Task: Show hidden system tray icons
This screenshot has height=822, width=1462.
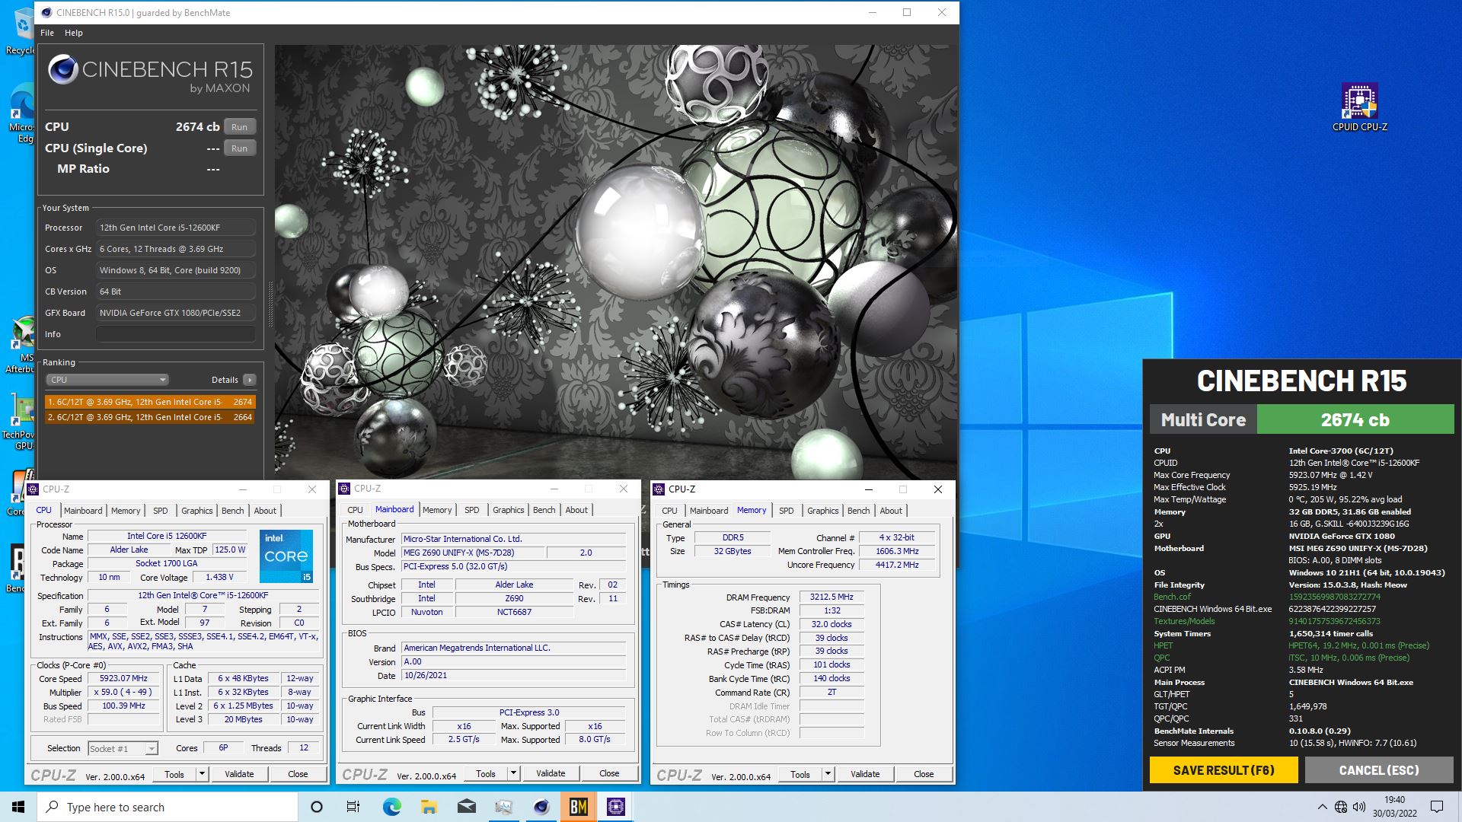Action: tap(1322, 807)
